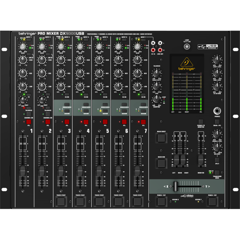Switch channel 3 input source selector
Viewport: 240px width, 240px height.
point(67,39)
